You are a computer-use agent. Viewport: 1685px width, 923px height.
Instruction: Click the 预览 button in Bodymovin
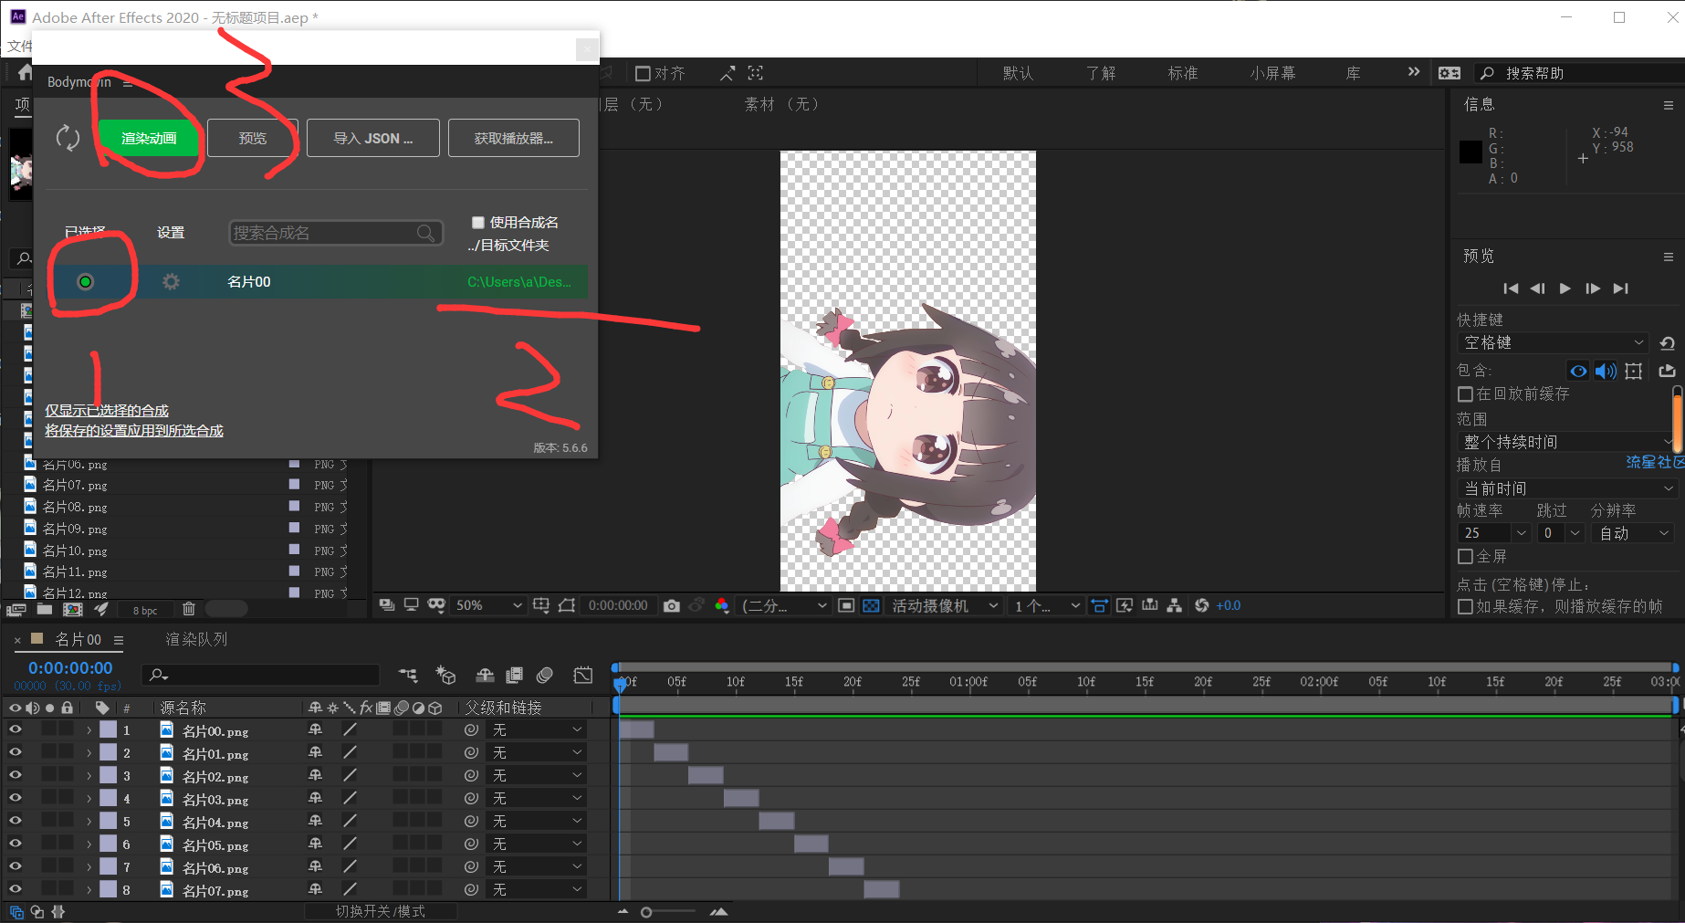click(253, 138)
